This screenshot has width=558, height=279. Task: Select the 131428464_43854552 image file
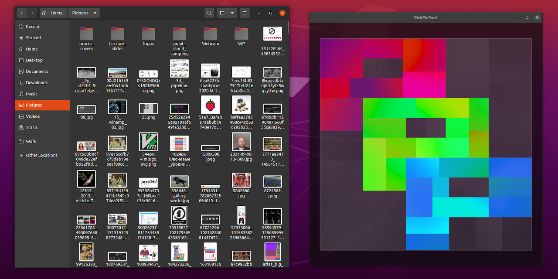click(x=272, y=34)
